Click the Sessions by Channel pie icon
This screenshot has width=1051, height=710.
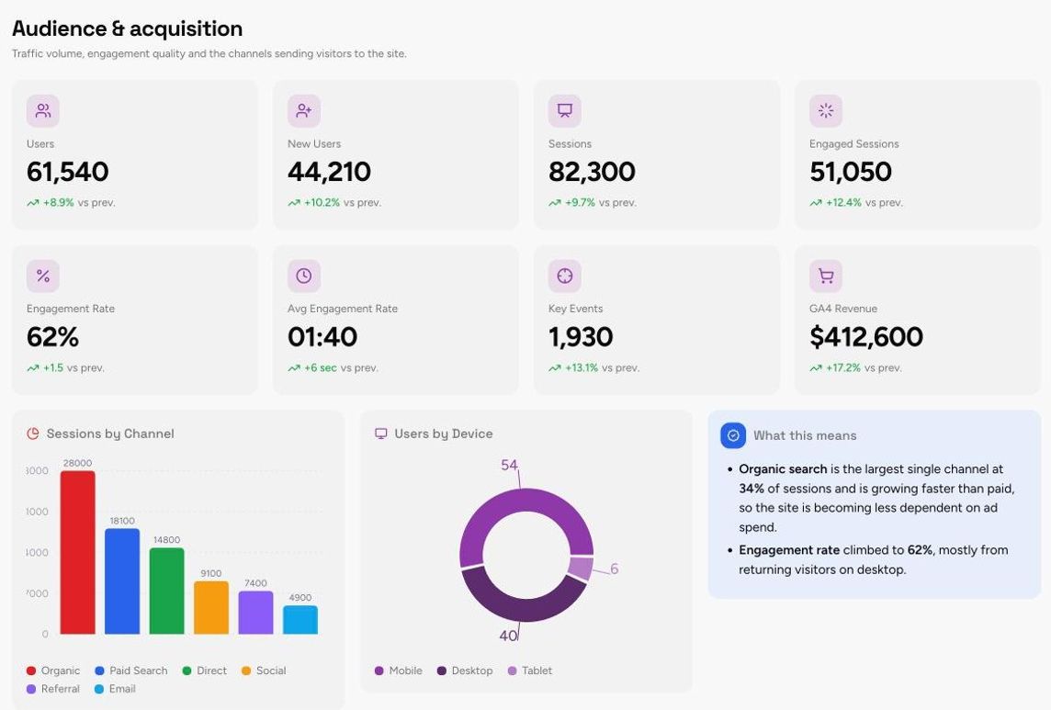[33, 434]
